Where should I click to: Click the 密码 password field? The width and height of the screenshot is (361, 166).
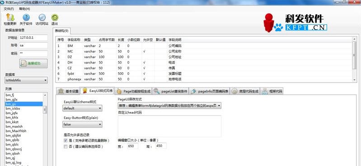(33, 53)
